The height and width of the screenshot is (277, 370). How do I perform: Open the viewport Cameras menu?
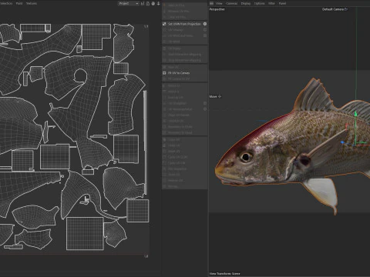232,4
